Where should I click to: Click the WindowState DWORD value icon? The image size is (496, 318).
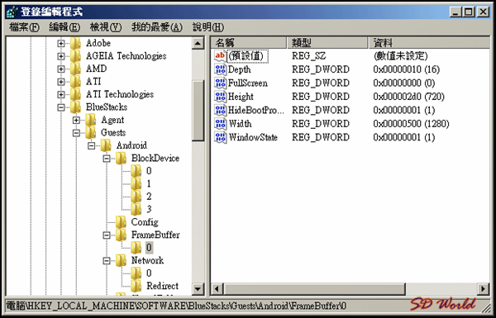coord(220,137)
